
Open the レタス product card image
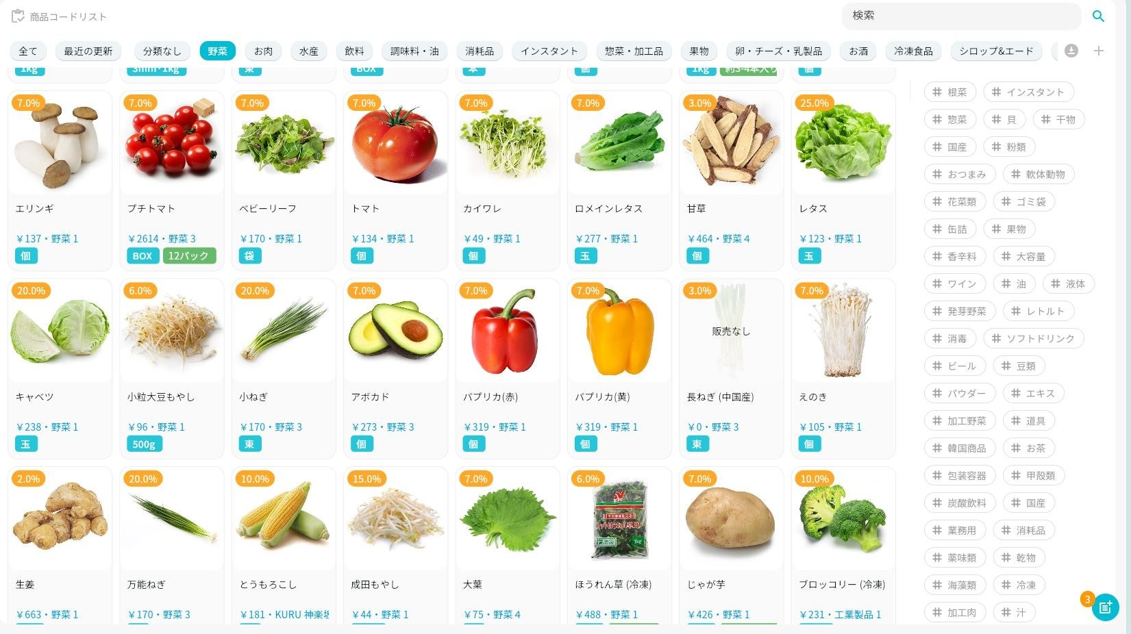[x=843, y=144]
